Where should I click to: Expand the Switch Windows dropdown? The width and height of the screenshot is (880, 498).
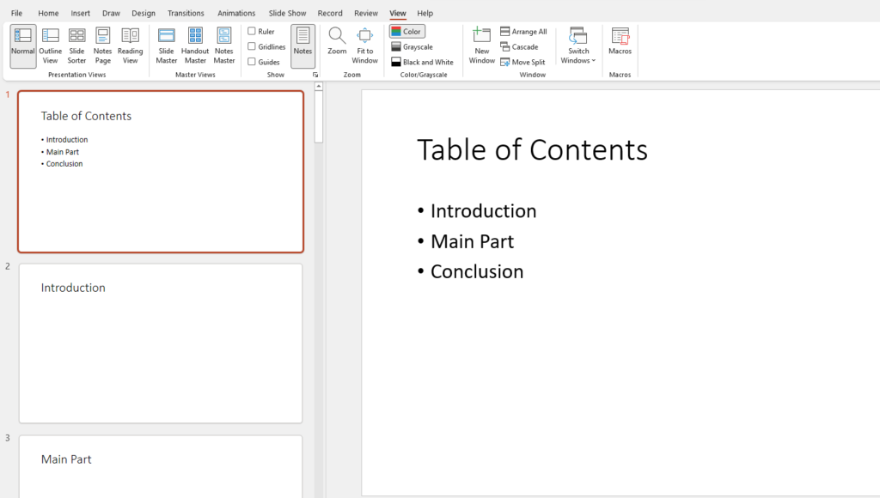coord(578,46)
